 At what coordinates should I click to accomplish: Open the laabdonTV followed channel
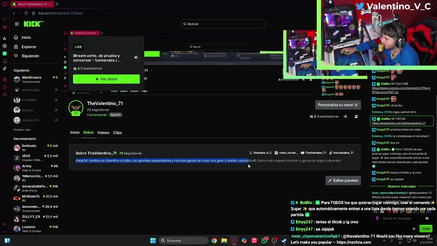pyautogui.click(x=36, y=120)
